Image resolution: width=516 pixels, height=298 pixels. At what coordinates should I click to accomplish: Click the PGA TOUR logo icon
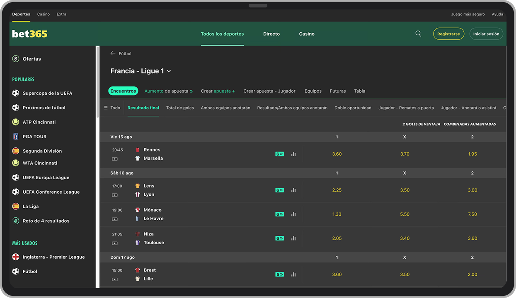(x=16, y=137)
